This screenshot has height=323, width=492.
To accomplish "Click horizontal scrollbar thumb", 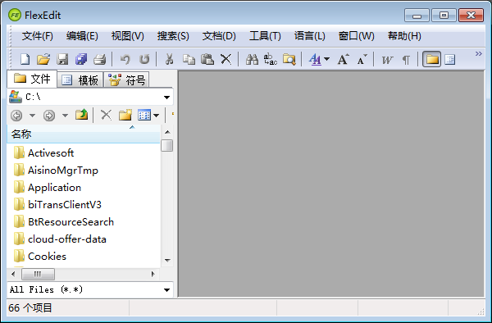I will tap(38, 274).
